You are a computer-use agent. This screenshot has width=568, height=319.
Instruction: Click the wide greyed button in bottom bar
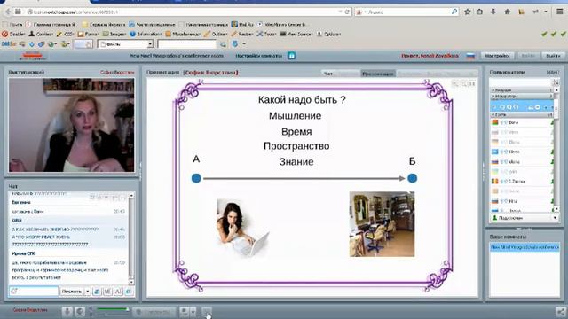[x=154, y=312]
